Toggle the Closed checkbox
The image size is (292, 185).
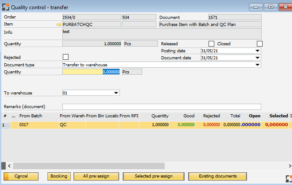pyautogui.click(x=260, y=44)
